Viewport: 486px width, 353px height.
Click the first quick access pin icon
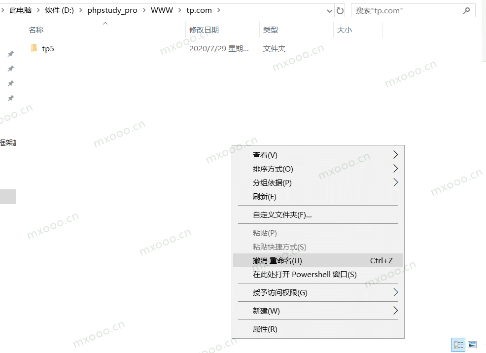coord(10,54)
